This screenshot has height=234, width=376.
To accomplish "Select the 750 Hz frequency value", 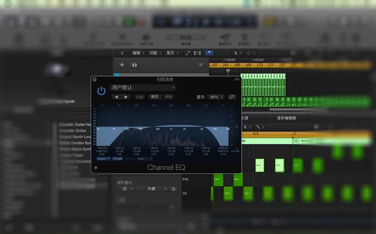I will [171, 148].
